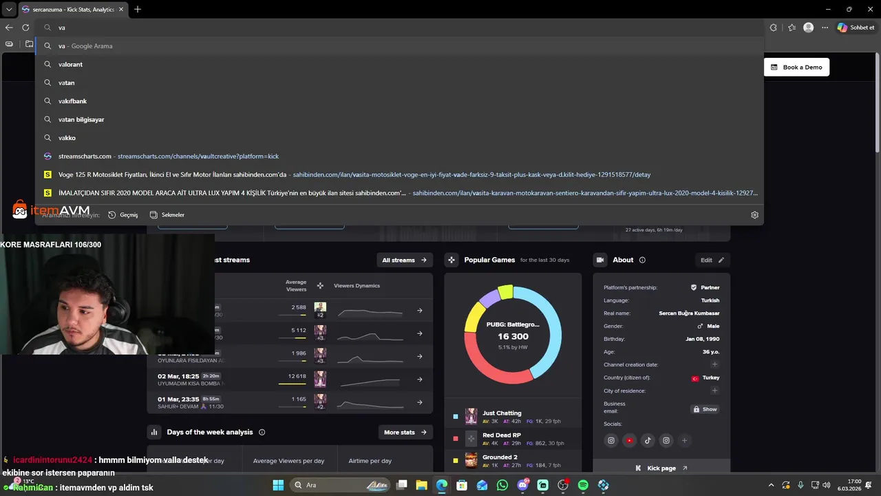Open Spotify from the taskbar
The width and height of the screenshot is (881, 496).
pyautogui.click(x=583, y=485)
